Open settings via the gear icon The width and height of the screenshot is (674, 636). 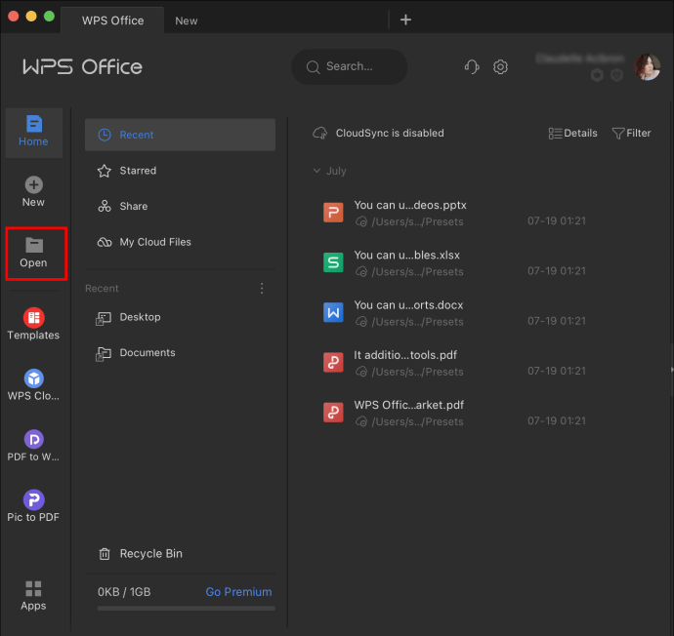500,67
